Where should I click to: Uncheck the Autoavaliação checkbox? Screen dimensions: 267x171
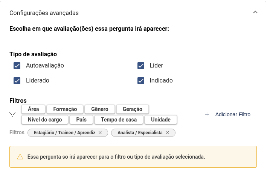coord(17,66)
